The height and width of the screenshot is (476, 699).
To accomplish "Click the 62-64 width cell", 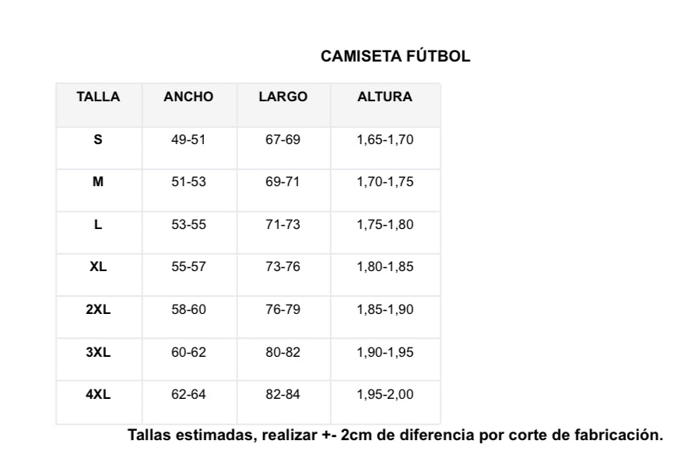I will pyautogui.click(x=188, y=394).
